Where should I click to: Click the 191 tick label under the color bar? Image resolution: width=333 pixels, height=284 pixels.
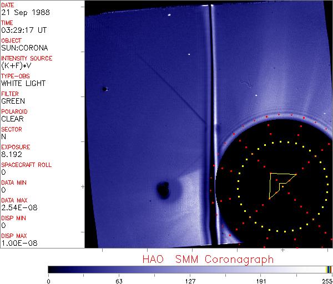[x=260, y=281]
